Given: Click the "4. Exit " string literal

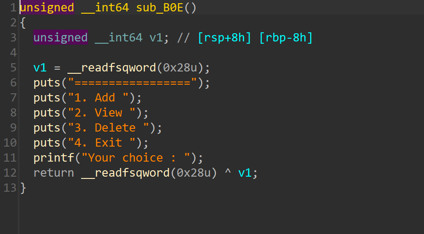Looking at the screenshot, I should pos(104,143).
